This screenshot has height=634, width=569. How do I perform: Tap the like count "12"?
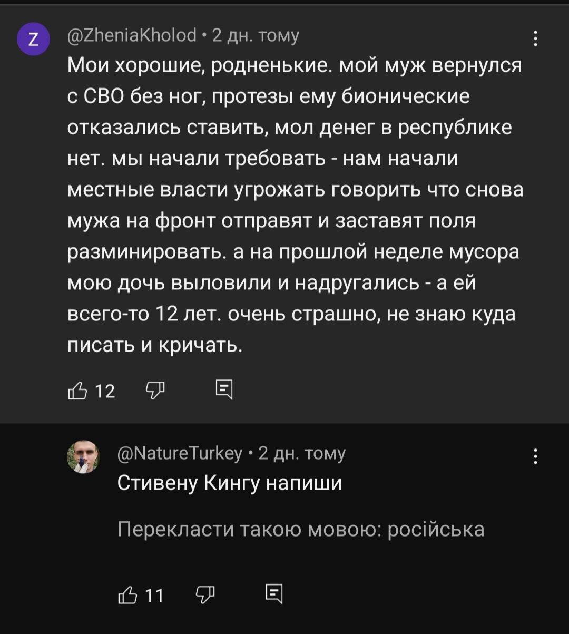pos(105,391)
